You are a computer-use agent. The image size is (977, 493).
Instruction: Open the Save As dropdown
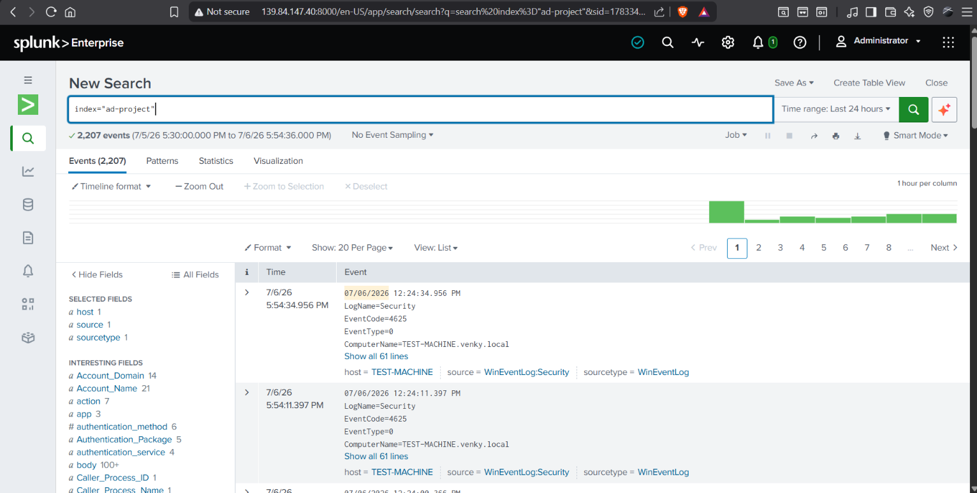click(794, 83)
